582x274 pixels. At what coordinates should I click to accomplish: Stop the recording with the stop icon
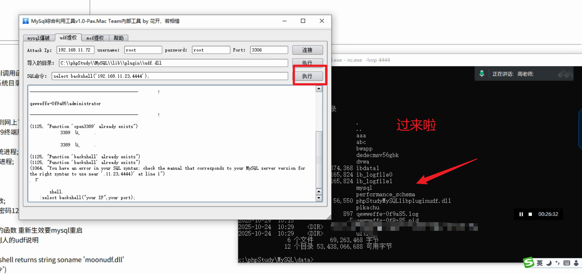pos(530,214)
